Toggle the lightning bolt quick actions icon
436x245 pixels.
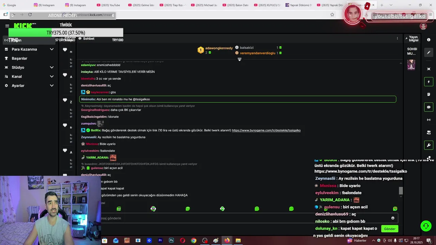(x=429, y=82)
